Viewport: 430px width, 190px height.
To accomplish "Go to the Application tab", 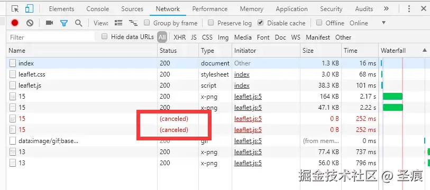I will pos(291,9).
